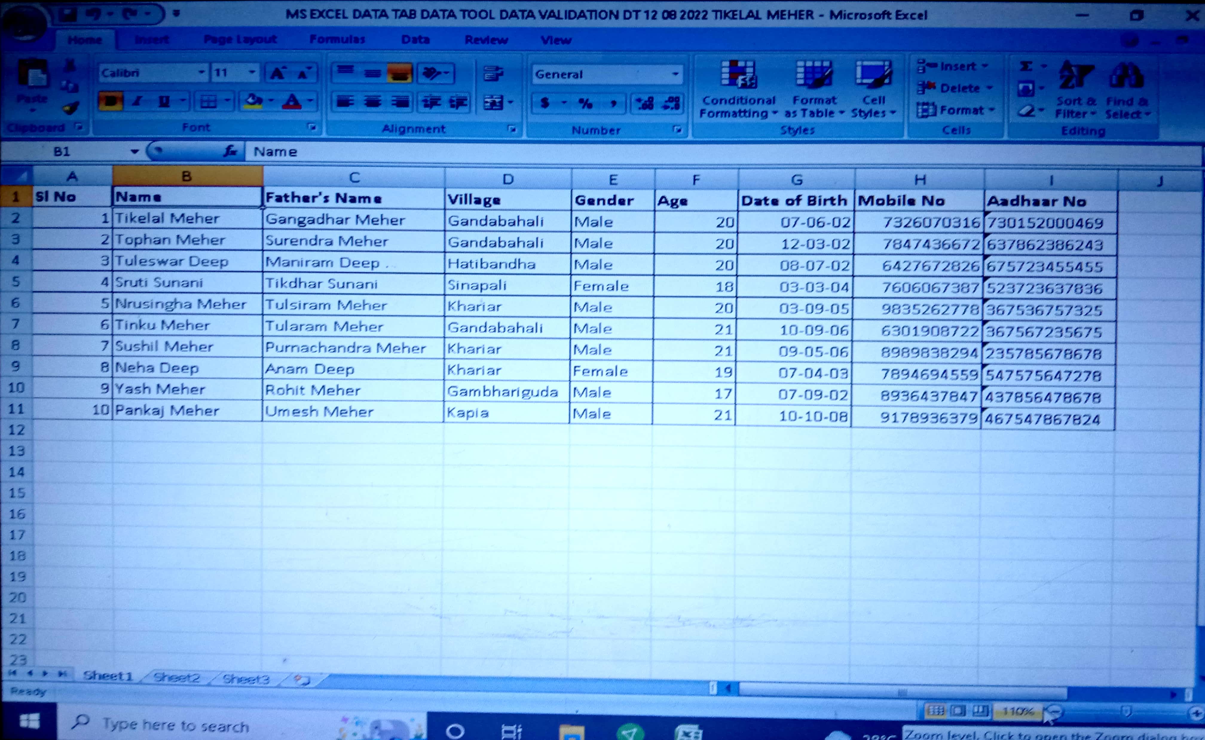Open the General number format dropdown
1205x740 pixels.
[x=675, y=74]
